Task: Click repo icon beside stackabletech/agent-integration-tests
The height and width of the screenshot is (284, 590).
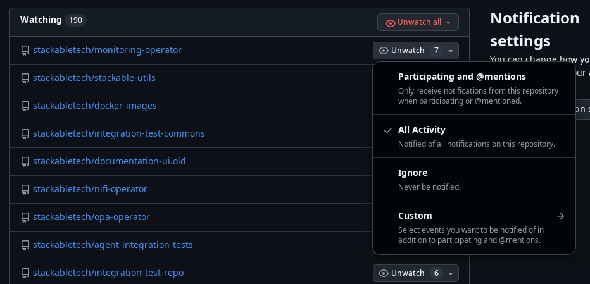Action: point(25,245)
